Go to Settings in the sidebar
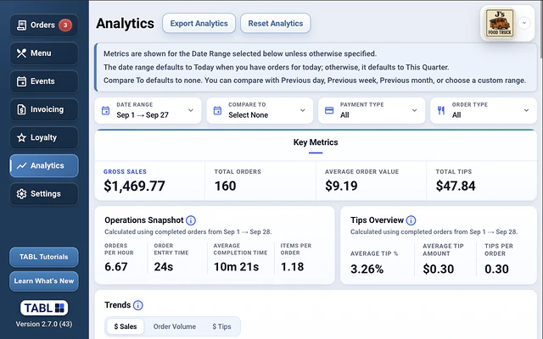 coord(44,194)
